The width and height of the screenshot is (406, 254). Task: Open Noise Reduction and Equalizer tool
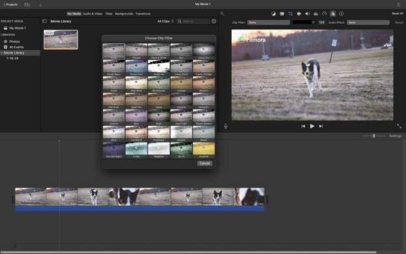[x=316, y=14]
